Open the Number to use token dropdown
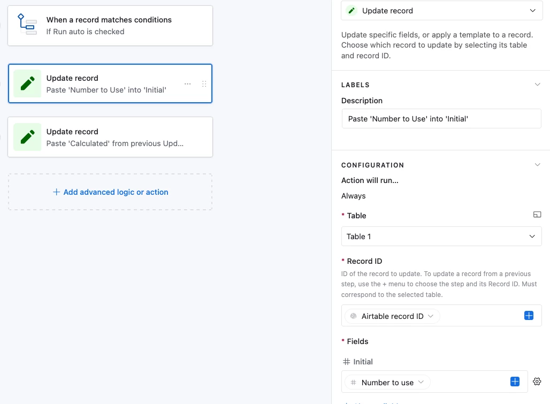Screen dimensions: 550x404 tap(387, 382)
